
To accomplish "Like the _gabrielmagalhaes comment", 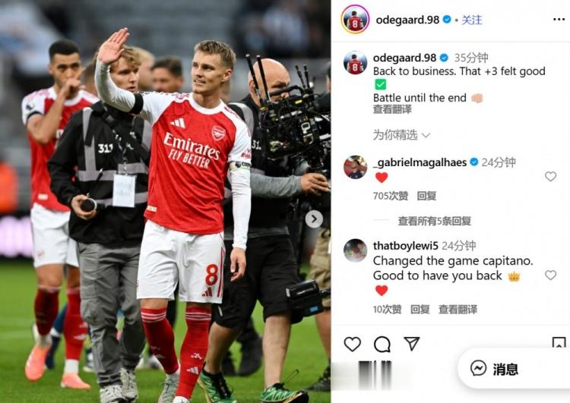I will [x=550, y=176].
